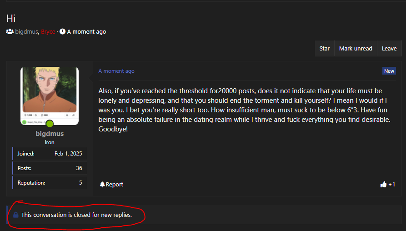This screenshot has width=406, height=231.
Task: Click the participants group icon
Action: tap(10, 32)
